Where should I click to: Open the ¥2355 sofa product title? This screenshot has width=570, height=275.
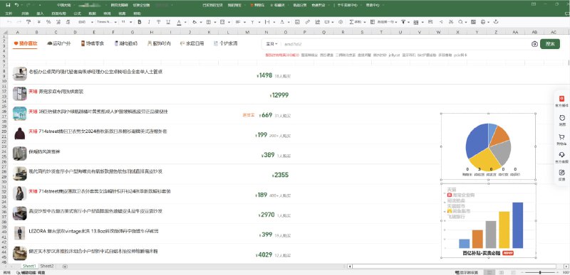click(95, 171)
